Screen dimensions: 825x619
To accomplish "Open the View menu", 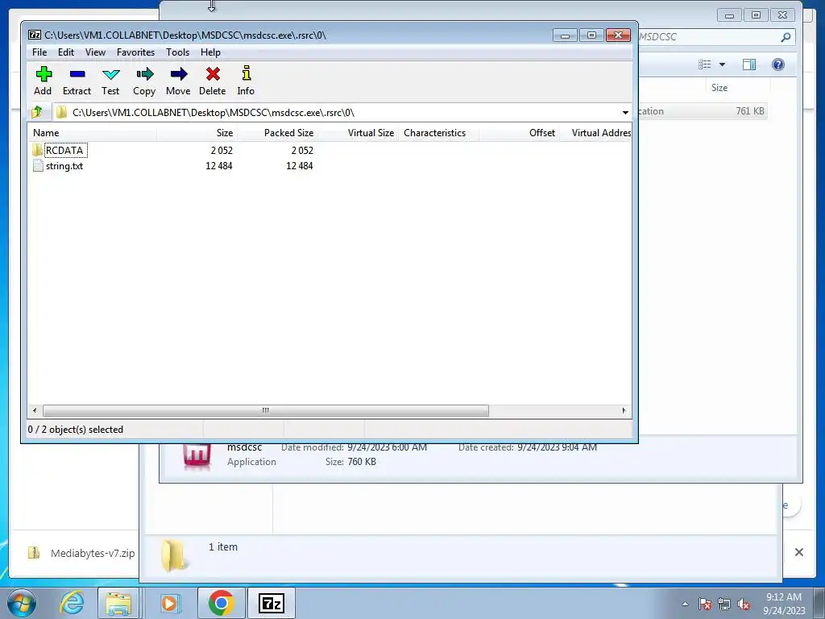I will tap(95, 52).
